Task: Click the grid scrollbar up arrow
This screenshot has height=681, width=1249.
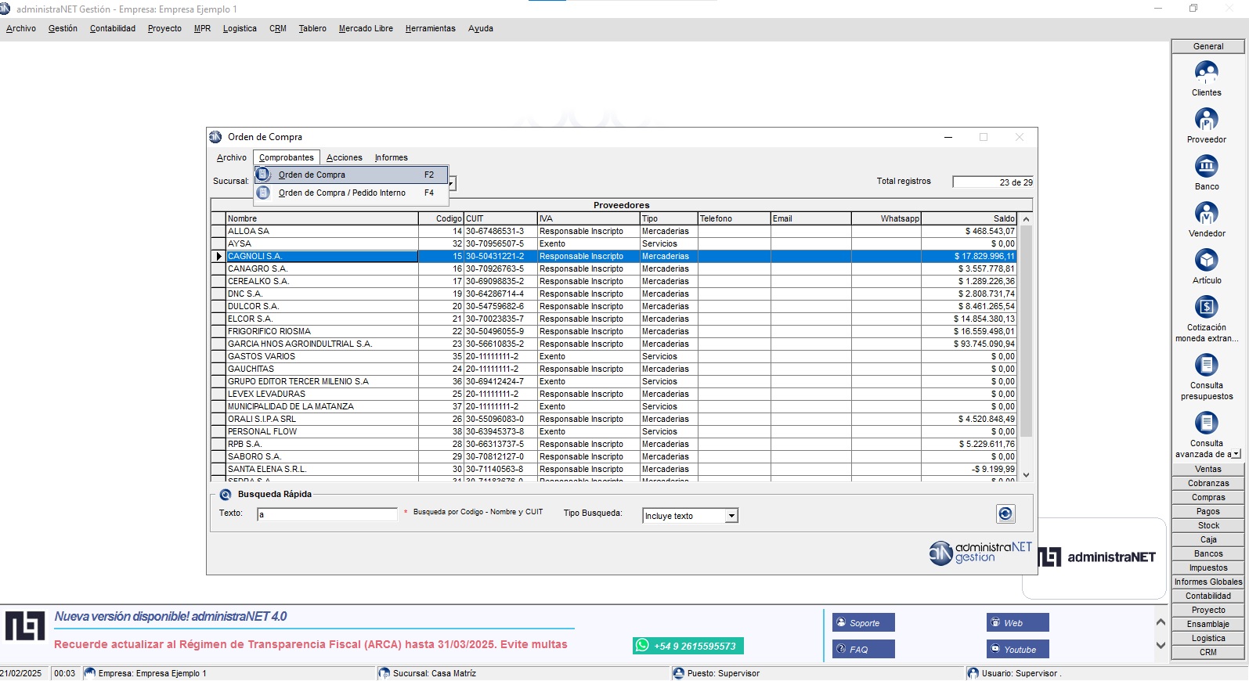Action: 1026,218
